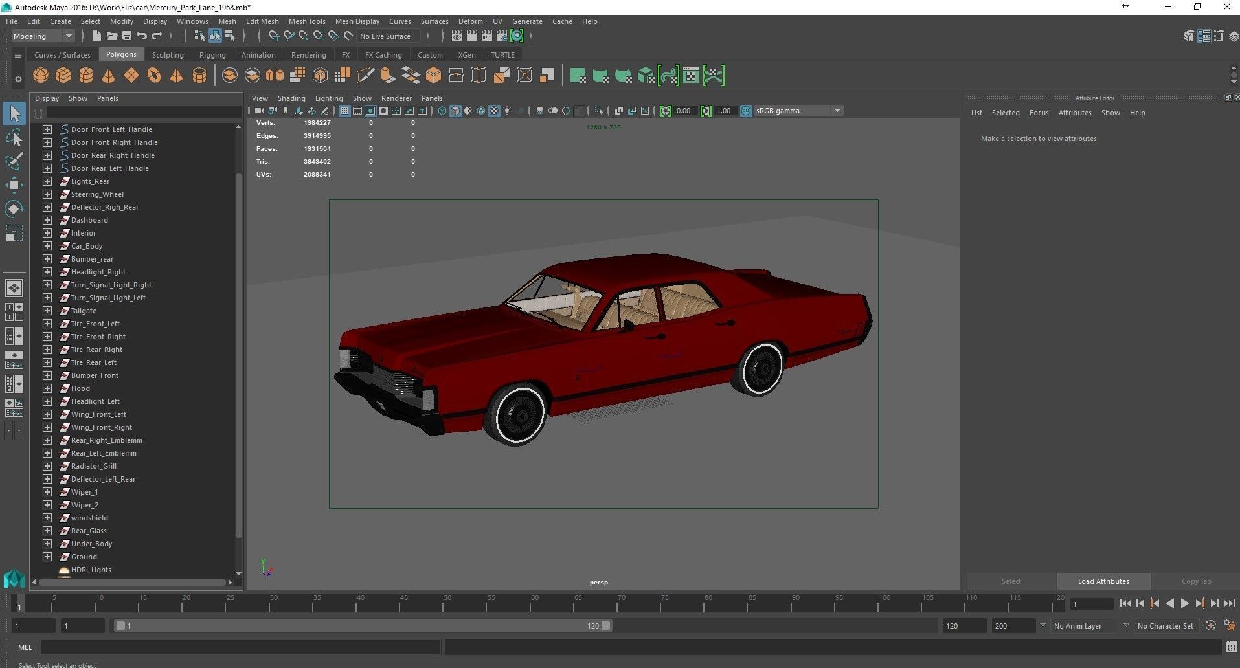Activate the Scale tool
This screenshot has height=668, width=1240.
14,232
